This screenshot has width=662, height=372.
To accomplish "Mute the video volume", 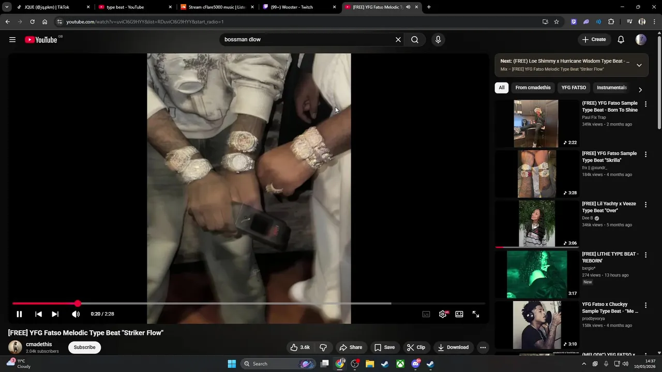I will [76, 314].
